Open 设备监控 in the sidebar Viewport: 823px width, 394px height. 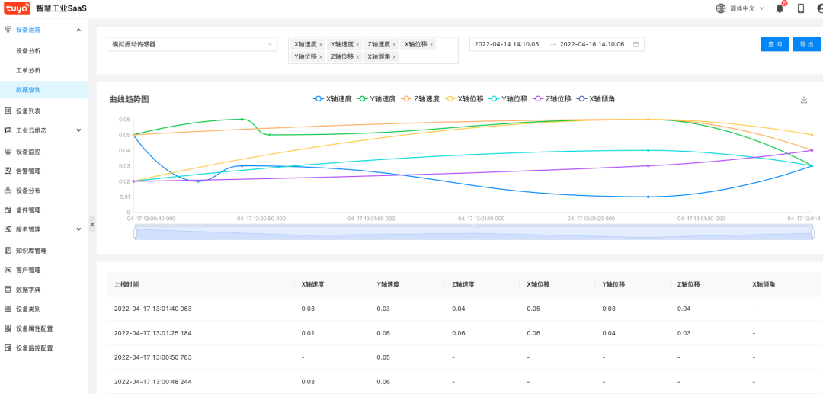coord(28,152)
